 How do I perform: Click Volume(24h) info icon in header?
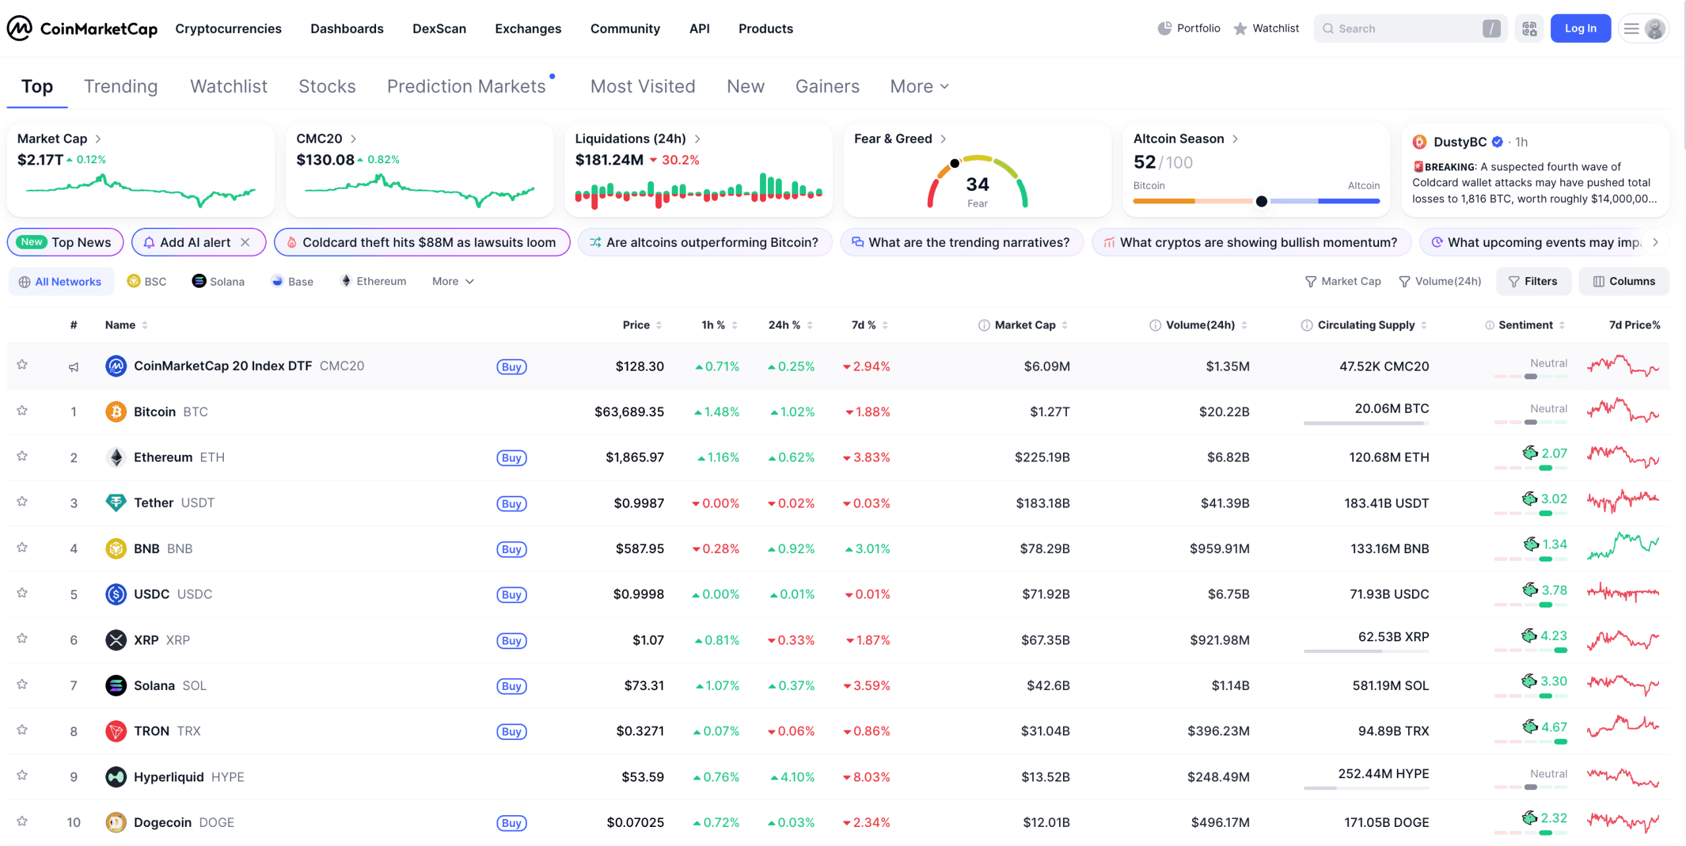(x=1155, y=325)
